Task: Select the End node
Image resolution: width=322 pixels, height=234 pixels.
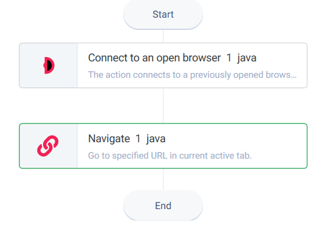Action: point(163,205)
